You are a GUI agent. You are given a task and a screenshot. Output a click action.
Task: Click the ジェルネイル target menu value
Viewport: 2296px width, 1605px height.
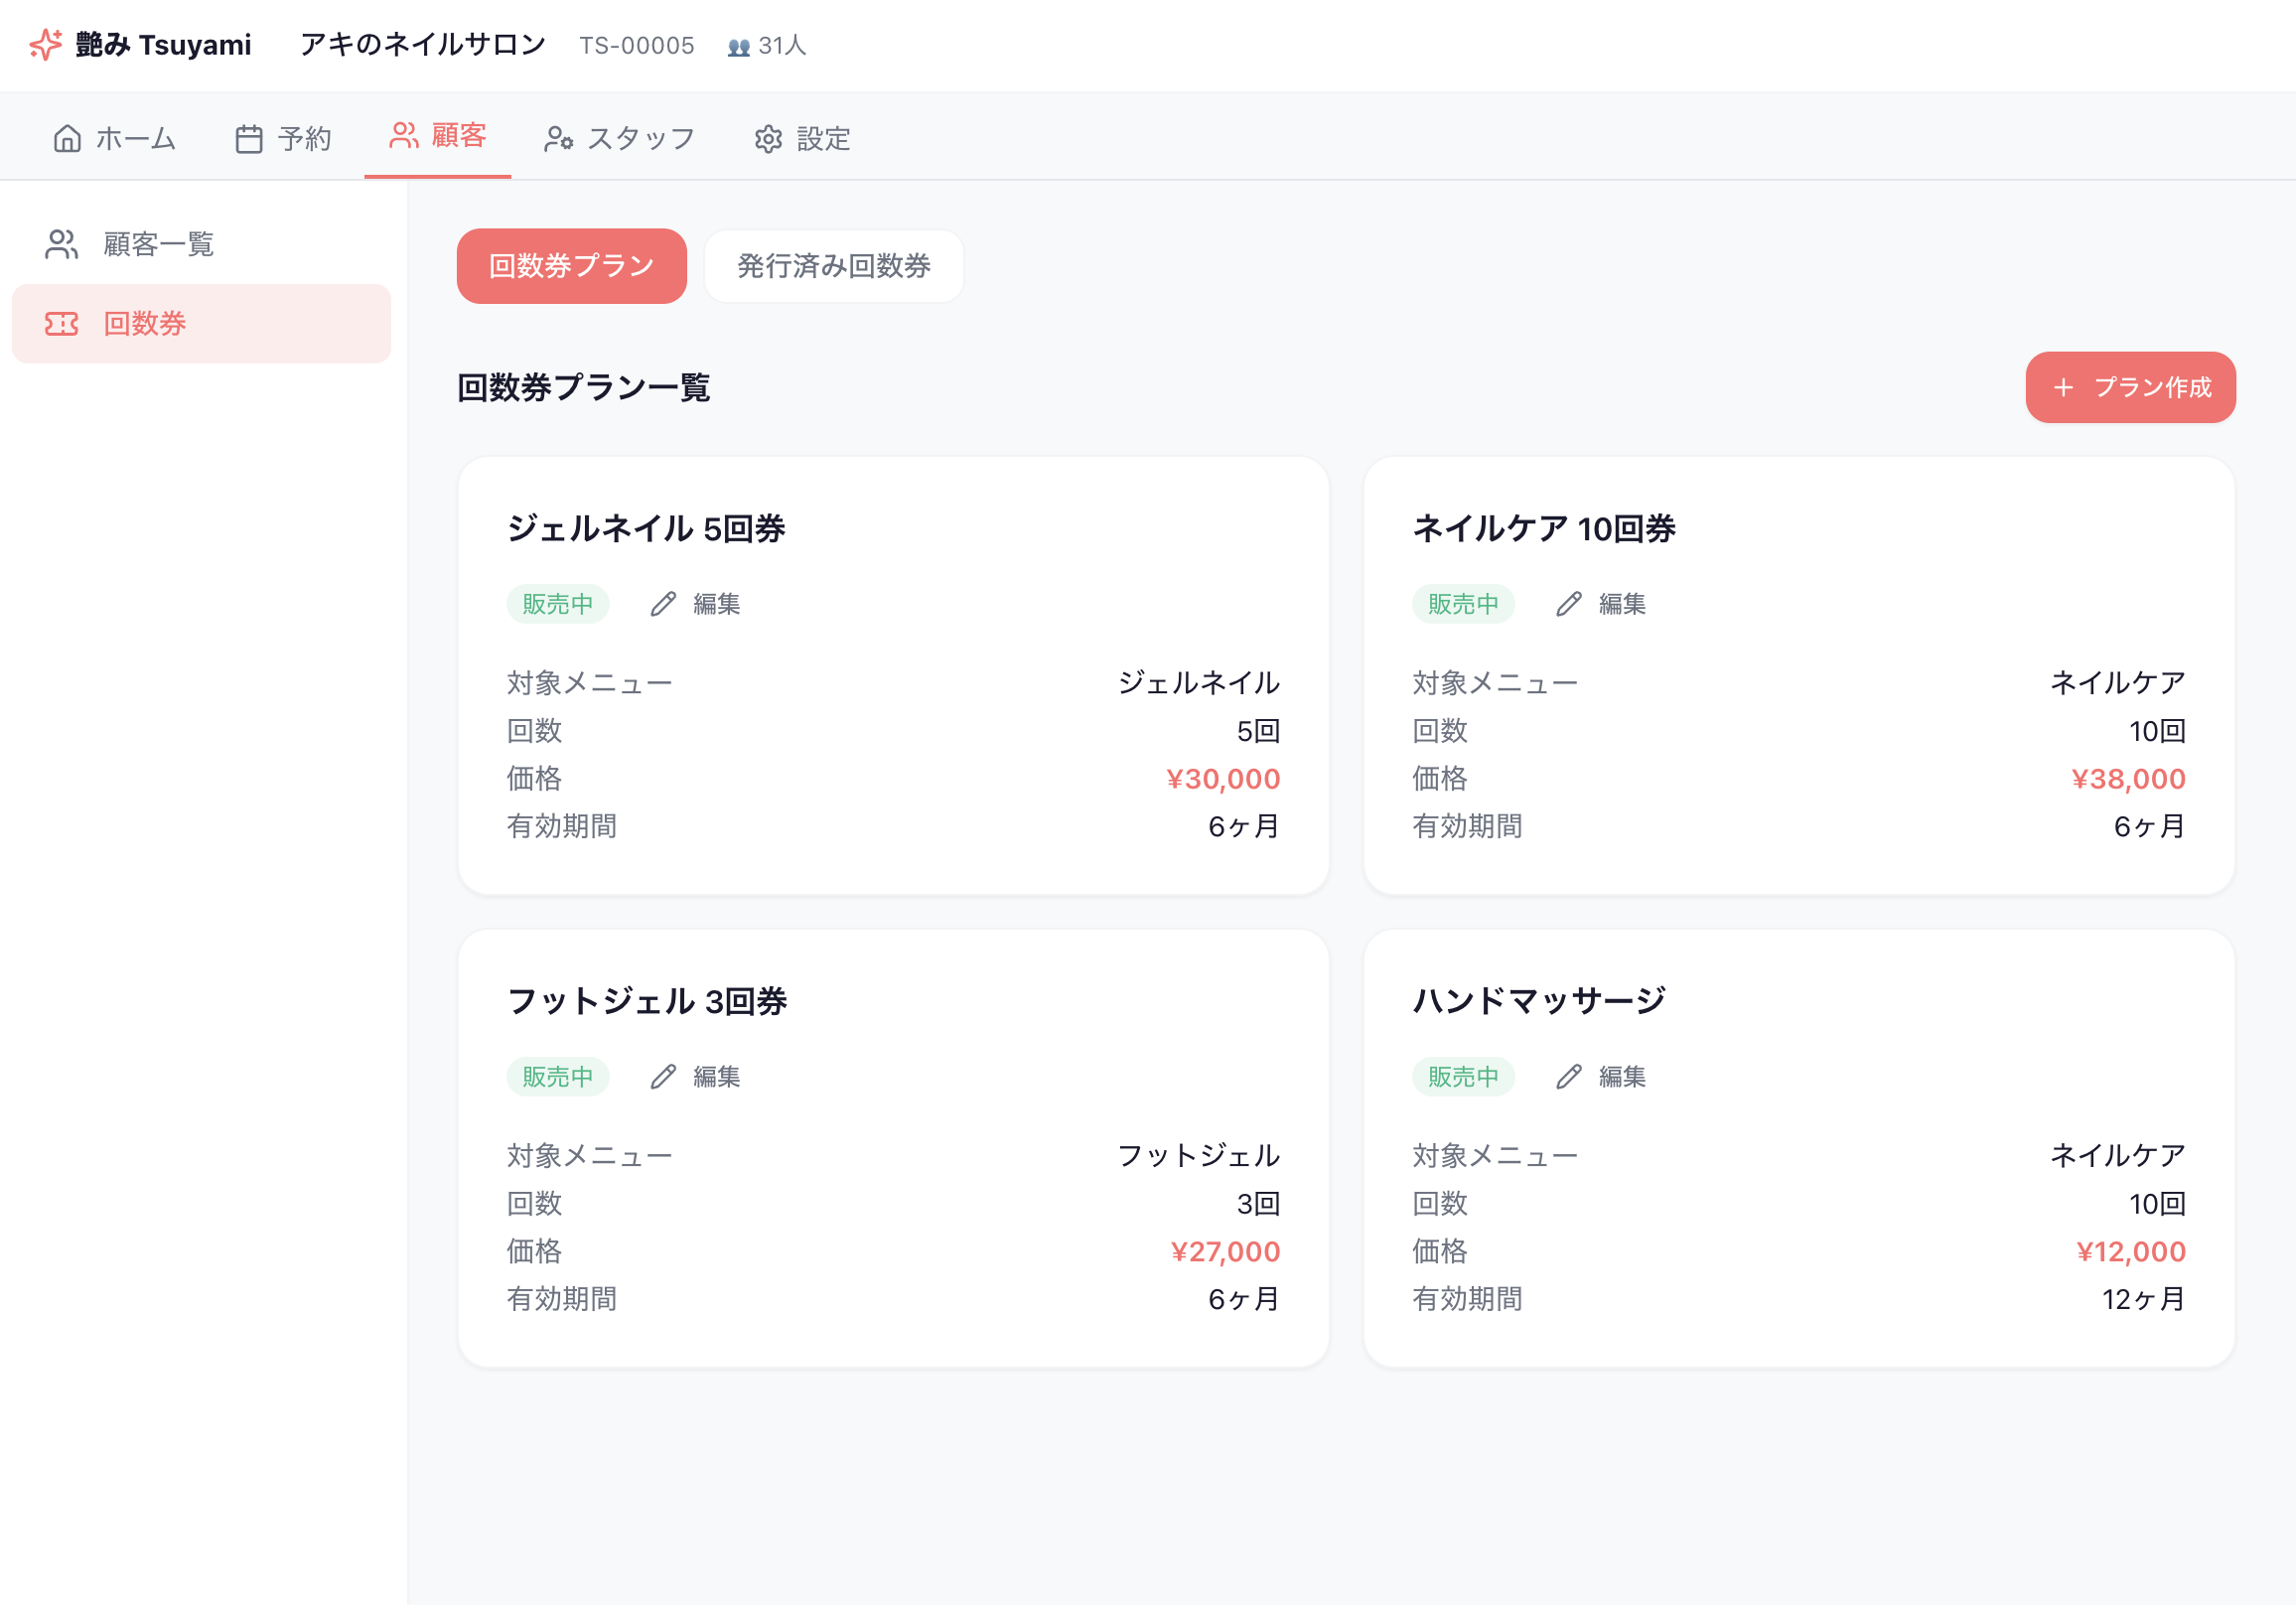coord(1198,683)
